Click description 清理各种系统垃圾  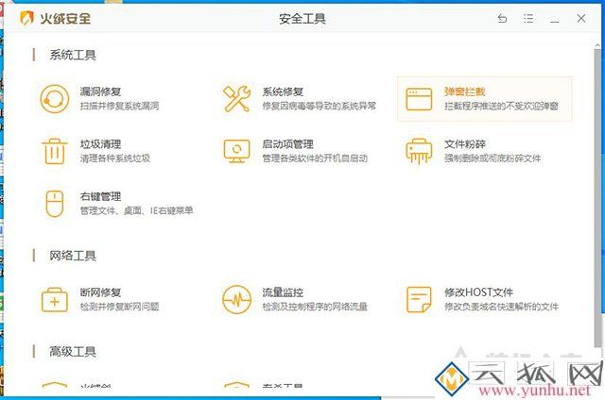(115, 158)
